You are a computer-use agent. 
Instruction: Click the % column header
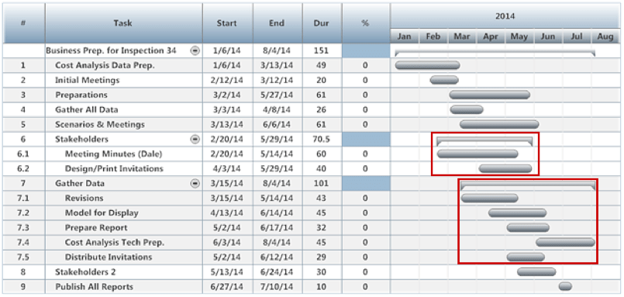365,23
